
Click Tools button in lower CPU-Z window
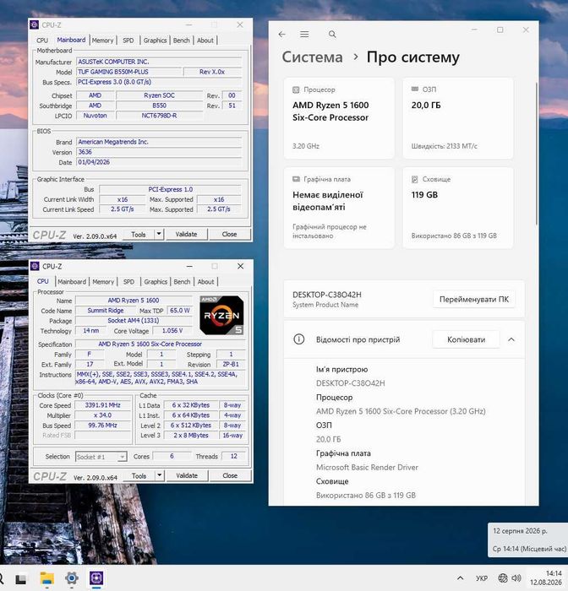click(139, 475)
